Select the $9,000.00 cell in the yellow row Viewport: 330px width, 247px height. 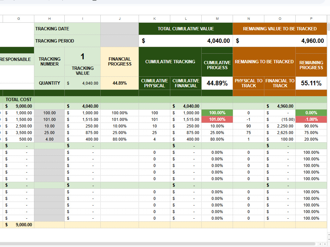(18, 225)
